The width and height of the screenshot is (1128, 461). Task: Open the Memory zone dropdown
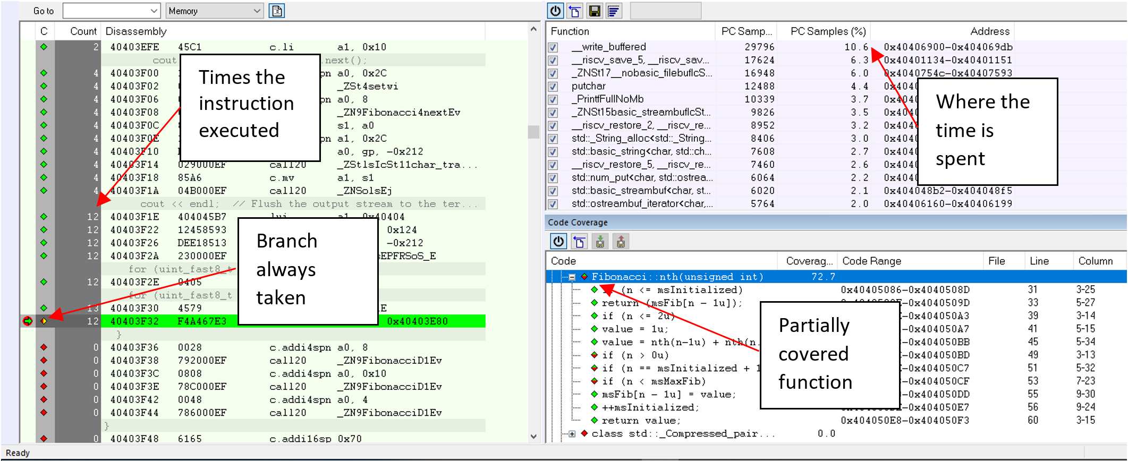click(x=257, y=11)
